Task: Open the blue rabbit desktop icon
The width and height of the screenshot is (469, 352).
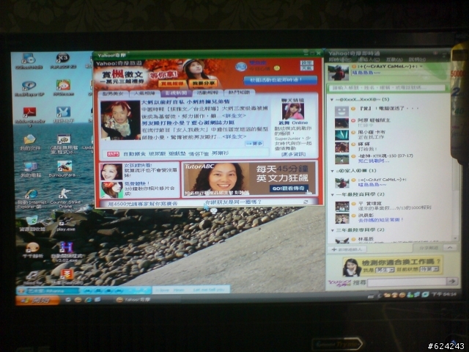Action: point(63,114)
